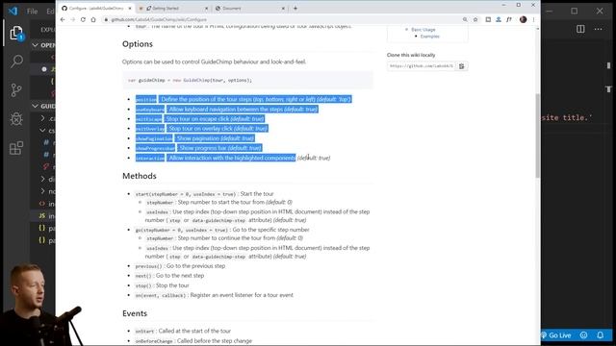
Task: Click the GuideChimp constructor code block
Action: [x=247, y=81]
